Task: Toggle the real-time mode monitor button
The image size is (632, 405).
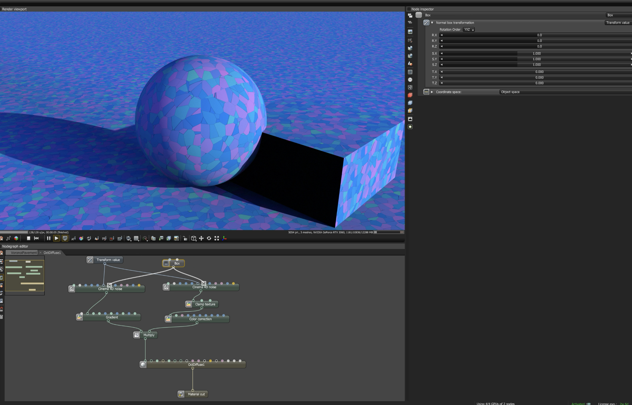Action: coord(65,238)
